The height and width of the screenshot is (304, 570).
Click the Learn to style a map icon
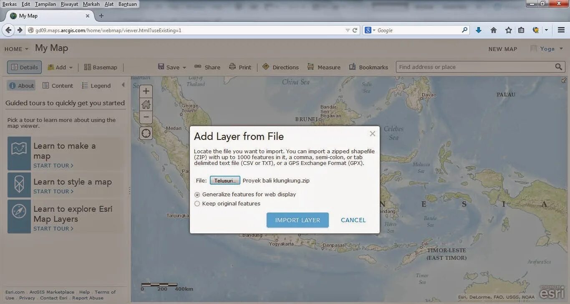tap(19, 185)
